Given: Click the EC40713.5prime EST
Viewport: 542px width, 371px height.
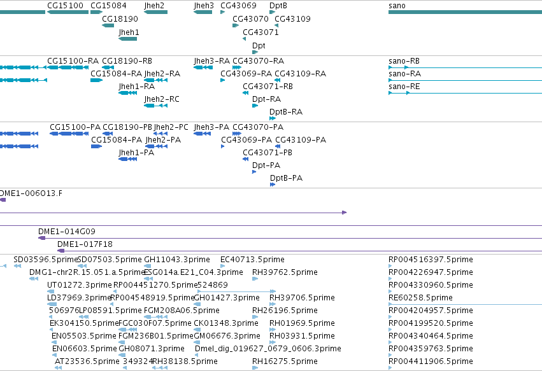Looking at the screenshot, I should tap(223, 266).
